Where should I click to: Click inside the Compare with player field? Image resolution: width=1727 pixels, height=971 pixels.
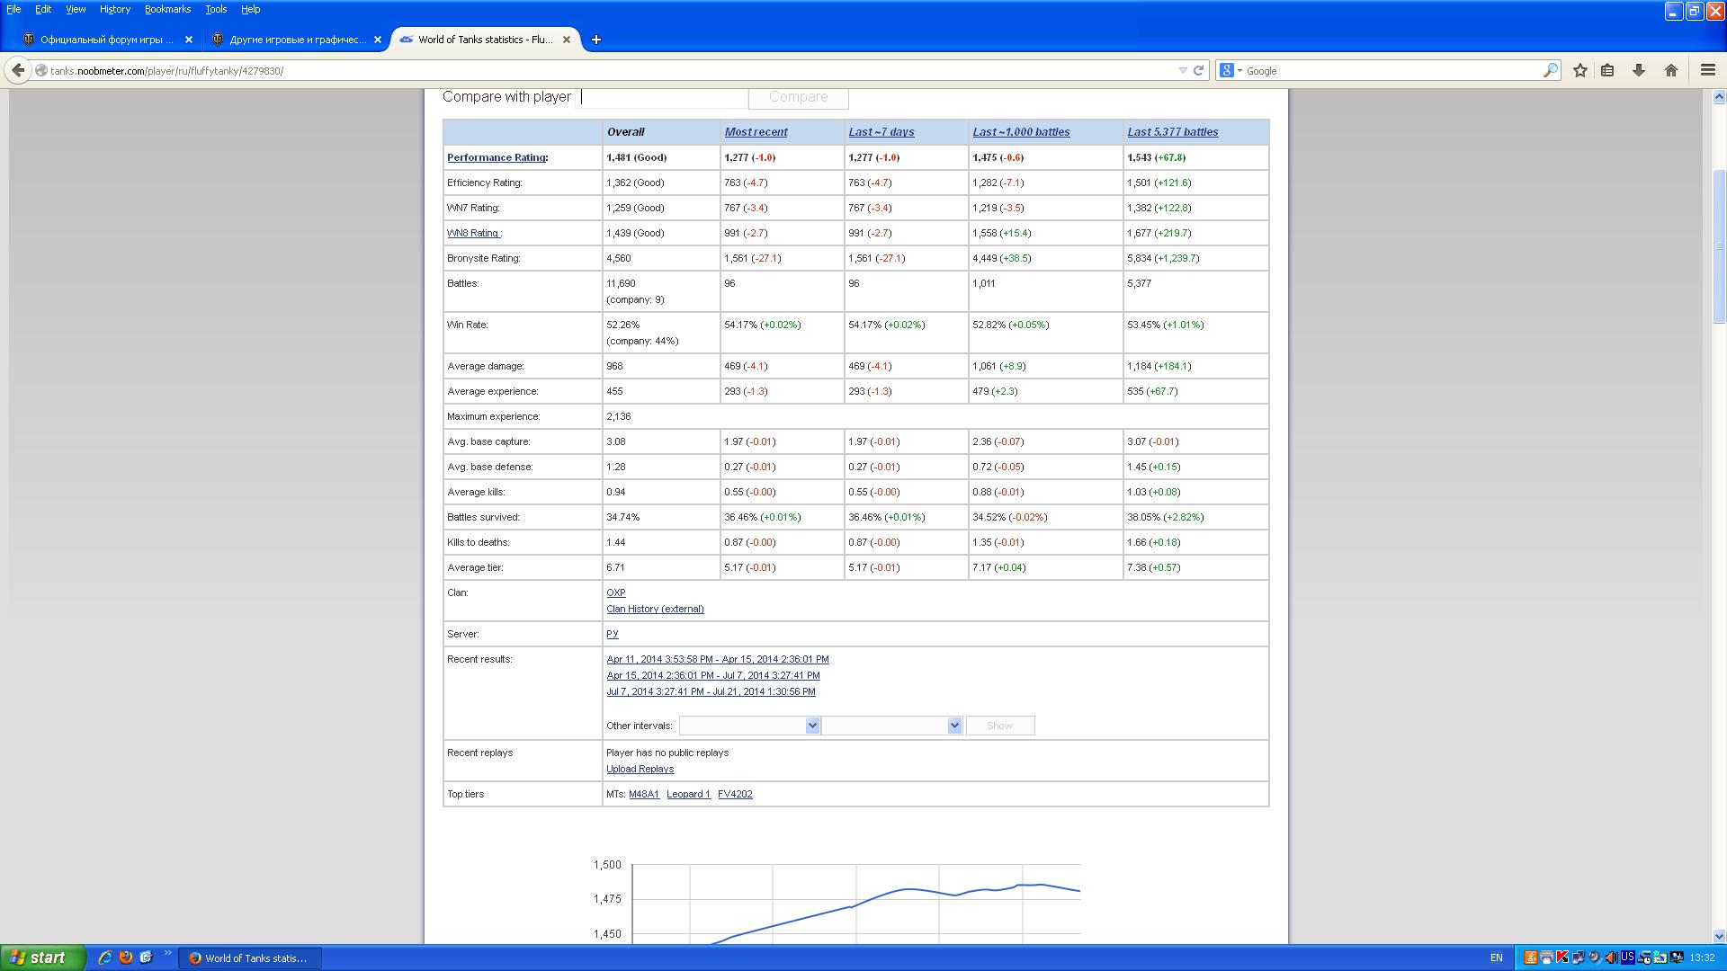pyautogui.click(x=663, y=97)
